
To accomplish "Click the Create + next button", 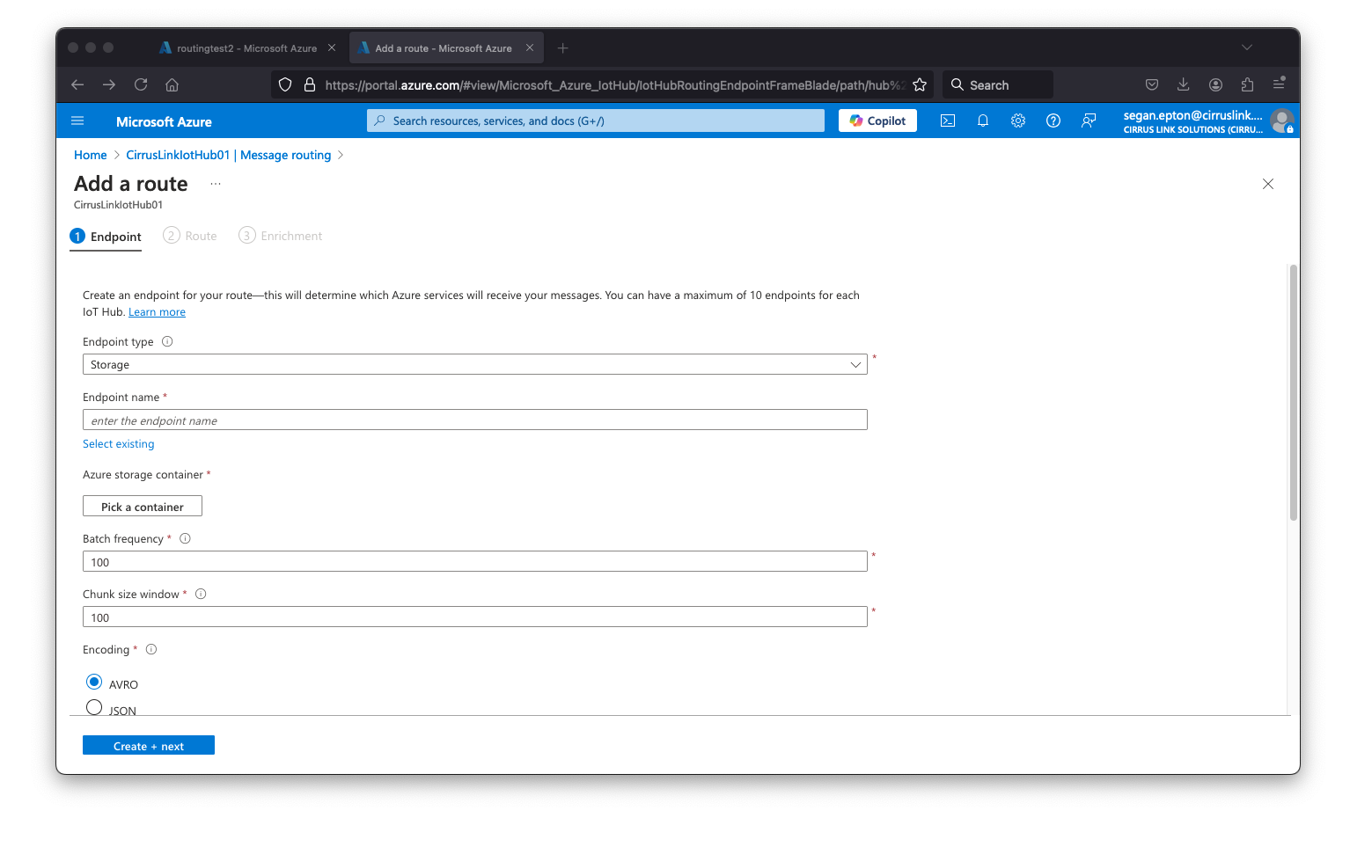I will (x=149, y=746).
